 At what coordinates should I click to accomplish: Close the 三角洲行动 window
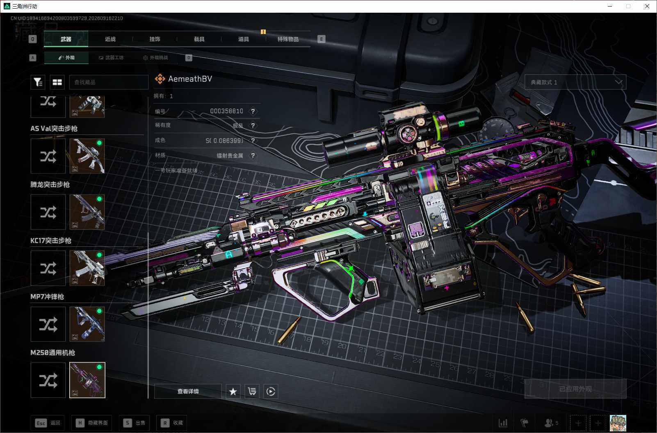point(647,6)
